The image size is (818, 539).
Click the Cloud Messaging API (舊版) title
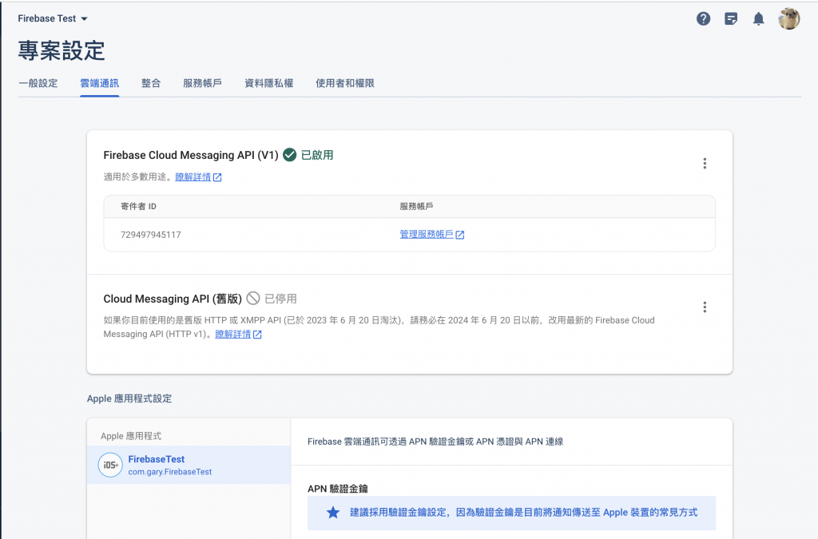pos(173,299)
